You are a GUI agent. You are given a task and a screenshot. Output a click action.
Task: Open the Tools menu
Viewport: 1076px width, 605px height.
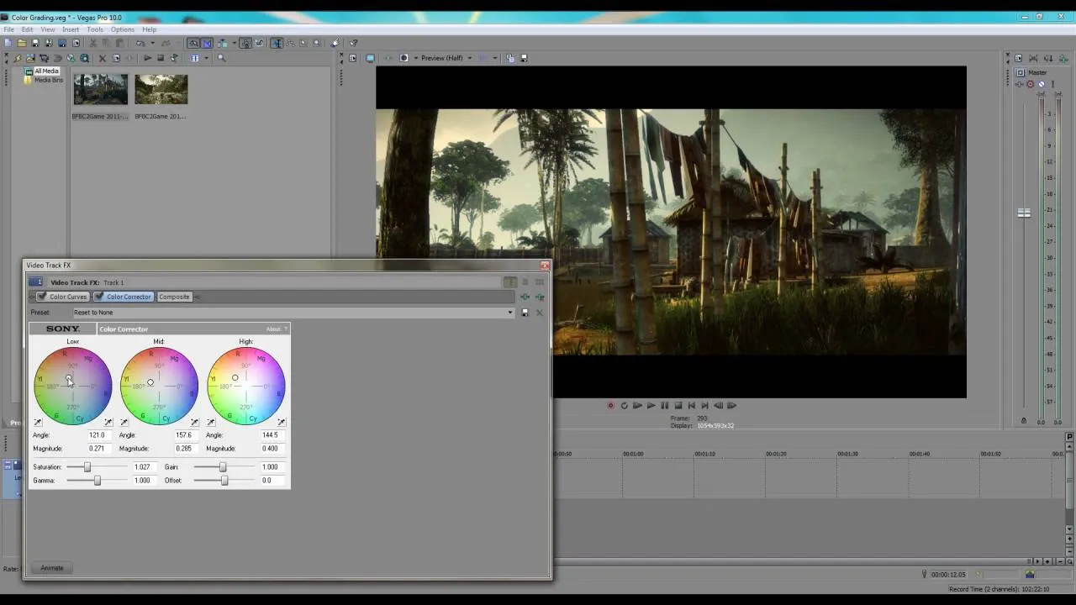95,29
